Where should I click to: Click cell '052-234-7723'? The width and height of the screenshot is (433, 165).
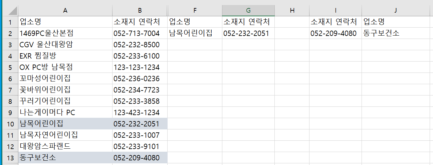tap(140, 90)
